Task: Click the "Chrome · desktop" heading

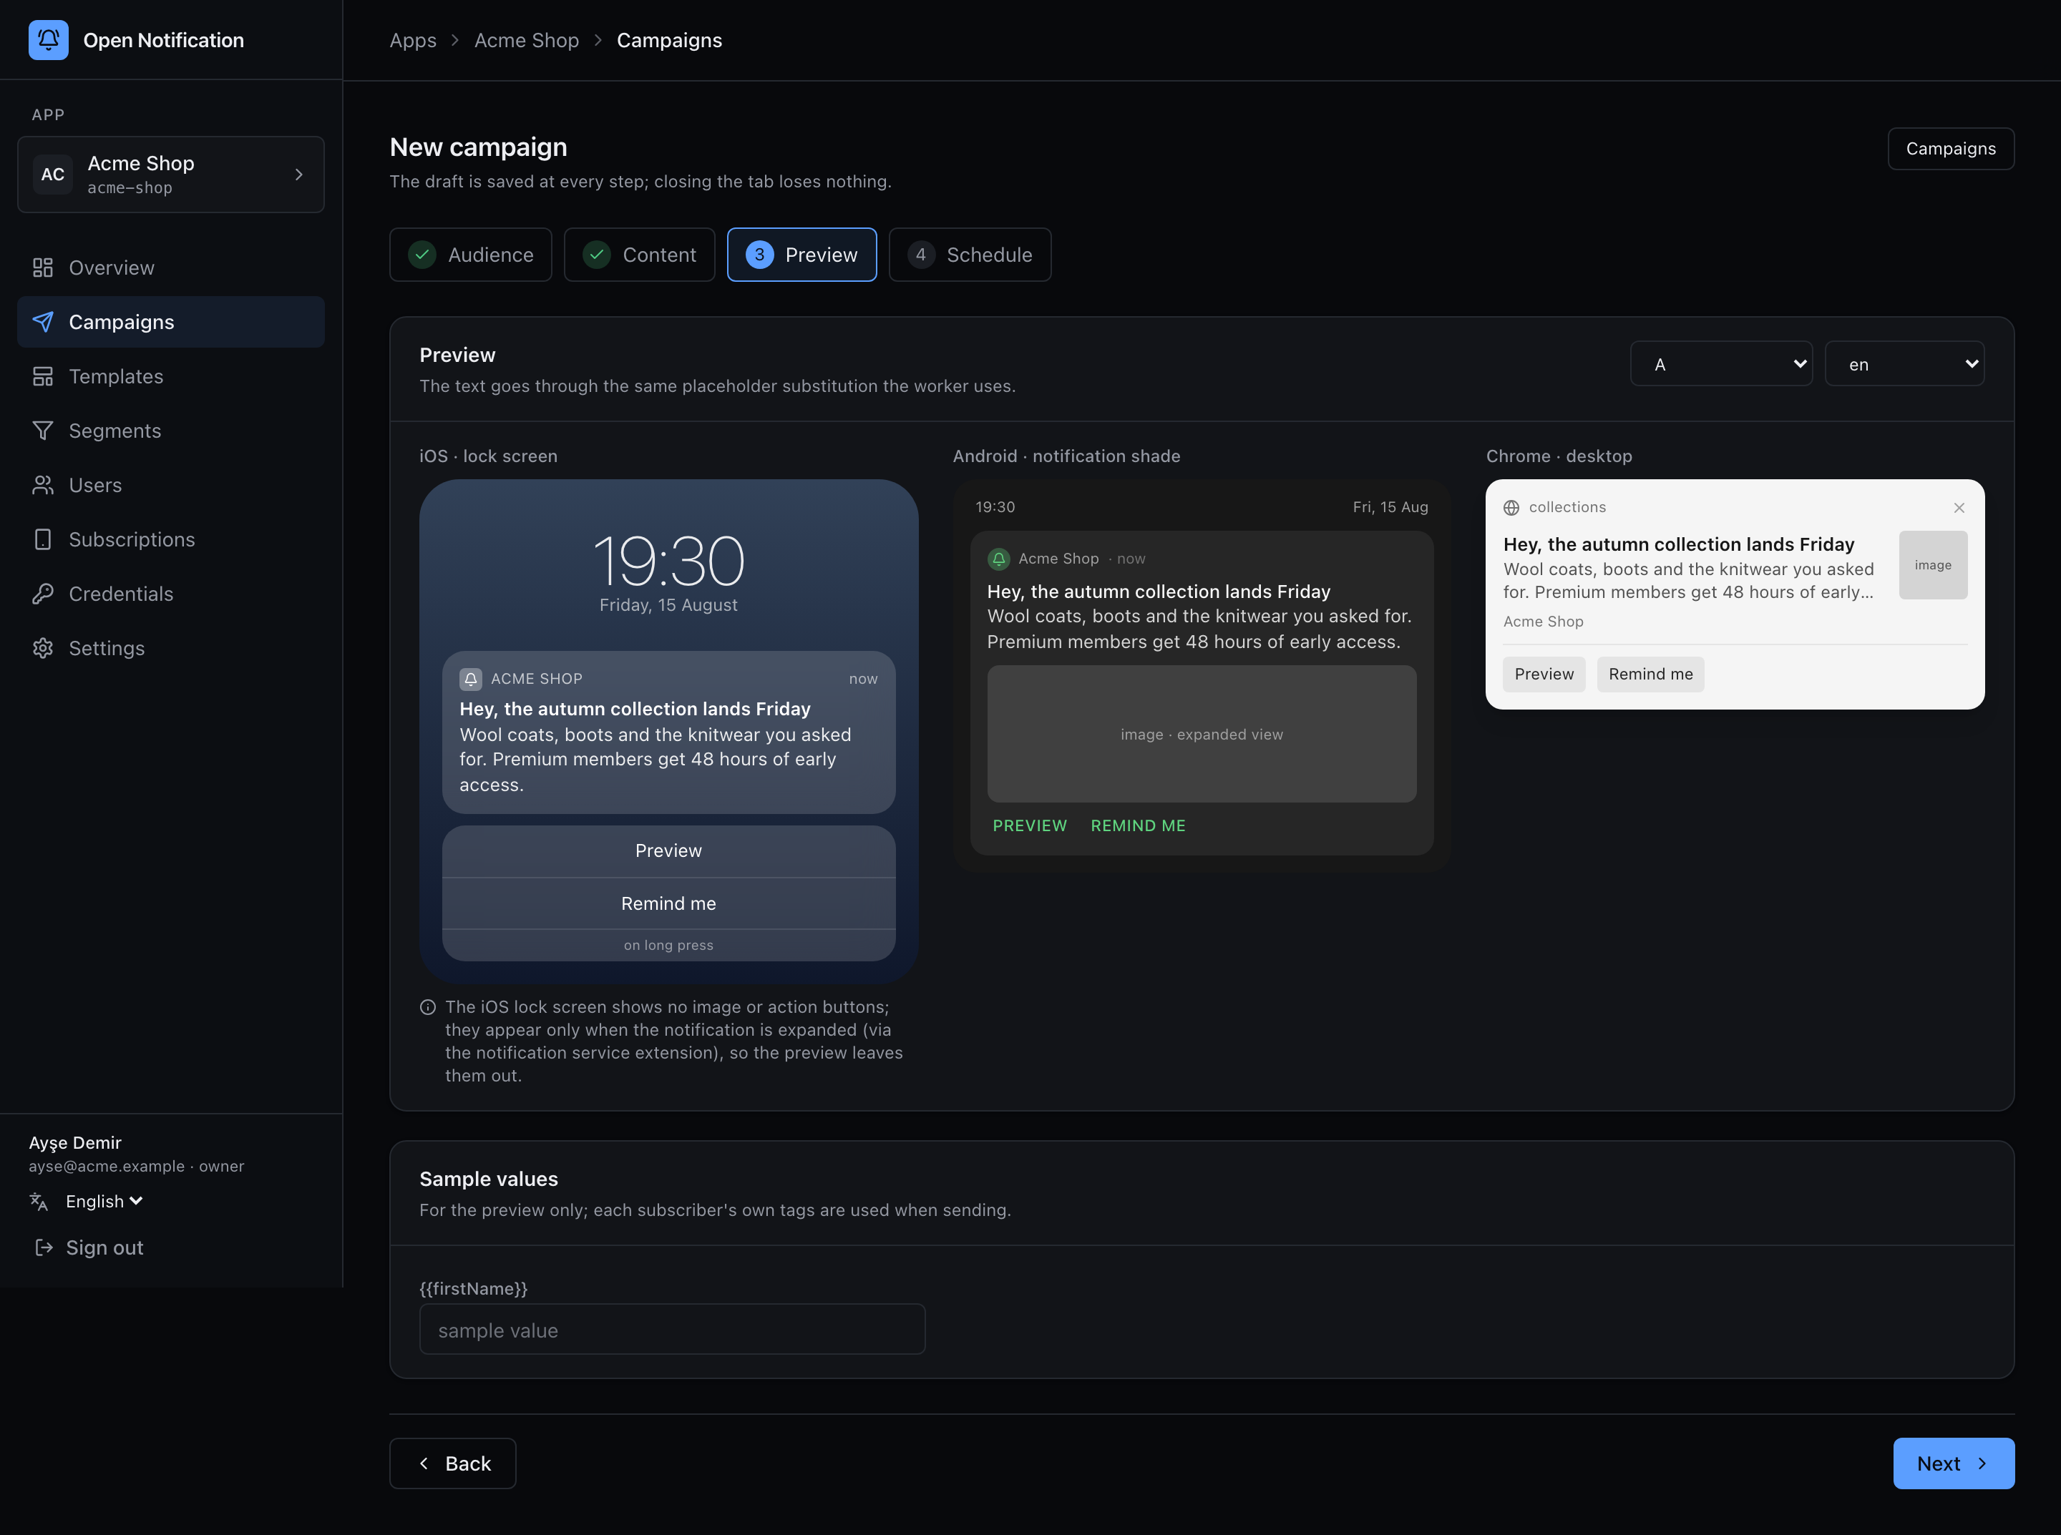Action: pos(1559,456)
